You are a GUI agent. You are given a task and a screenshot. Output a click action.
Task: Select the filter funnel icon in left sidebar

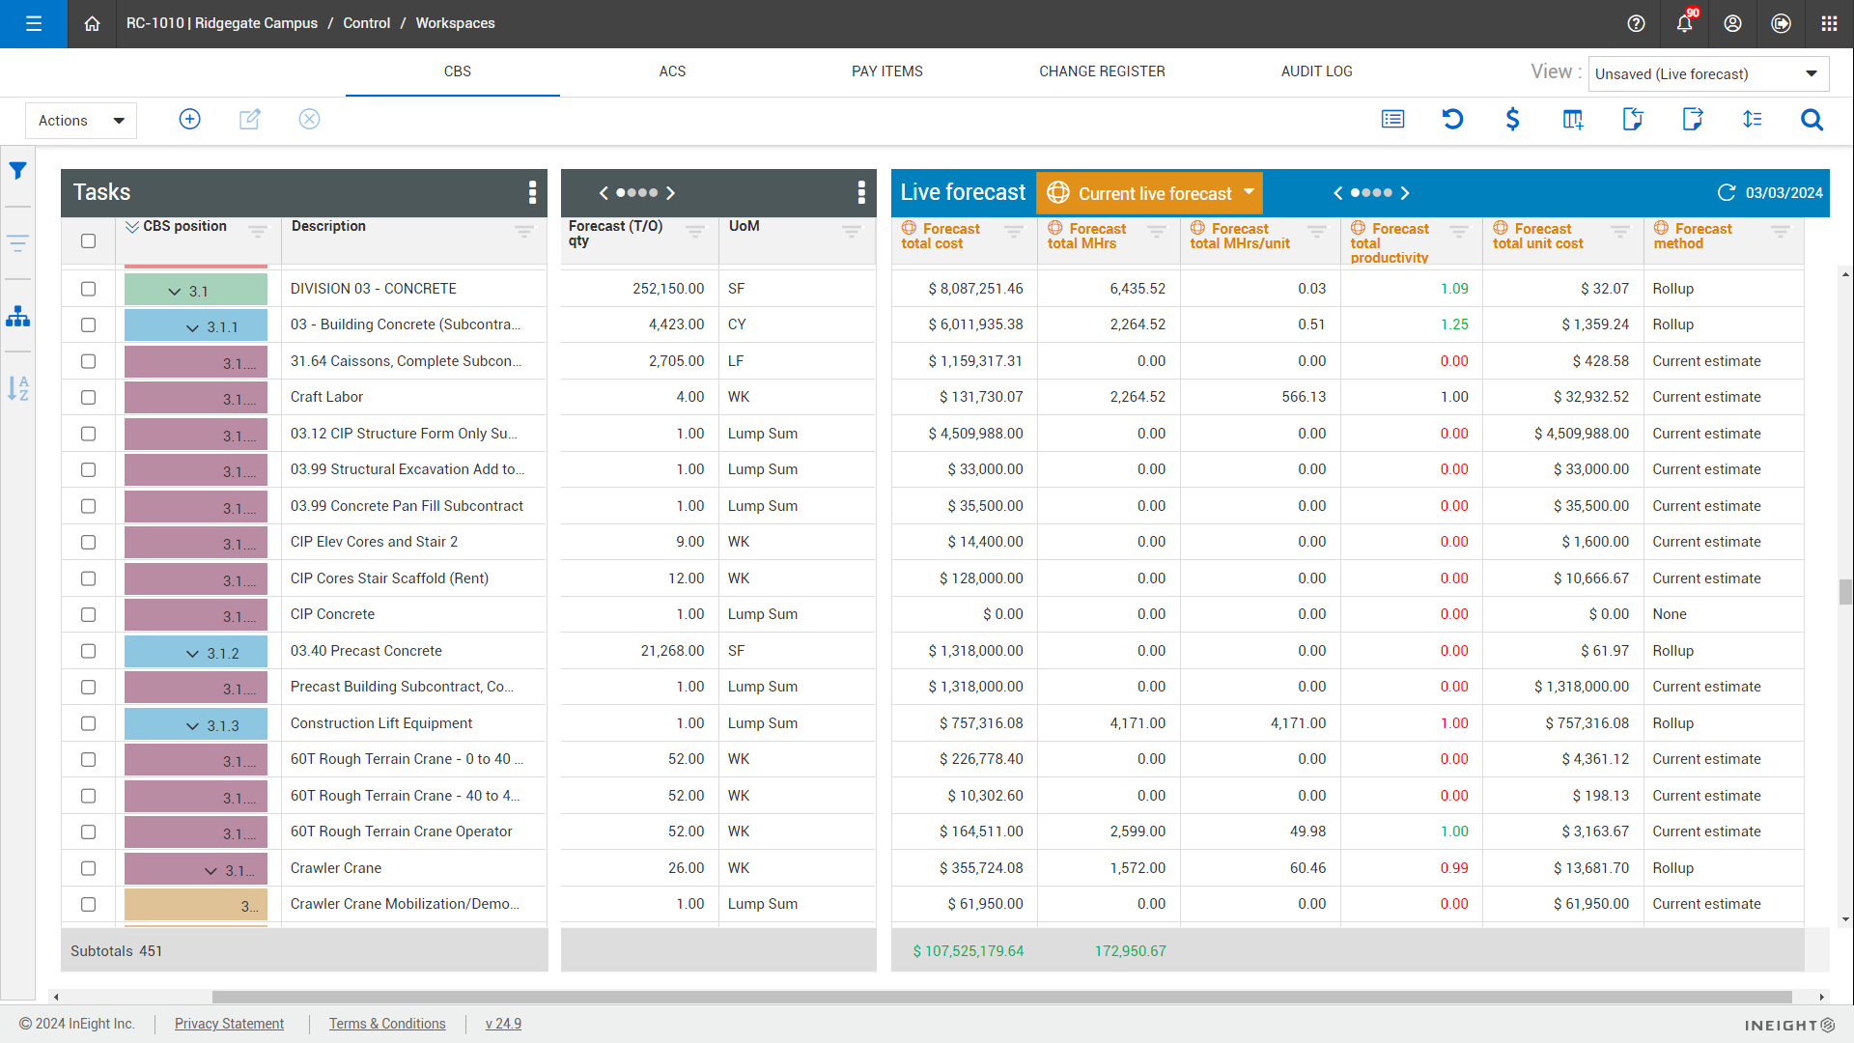17,170
